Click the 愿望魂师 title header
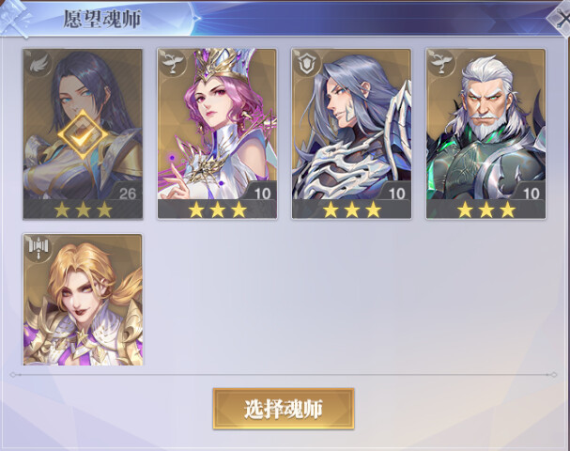 tap(102, 19)
